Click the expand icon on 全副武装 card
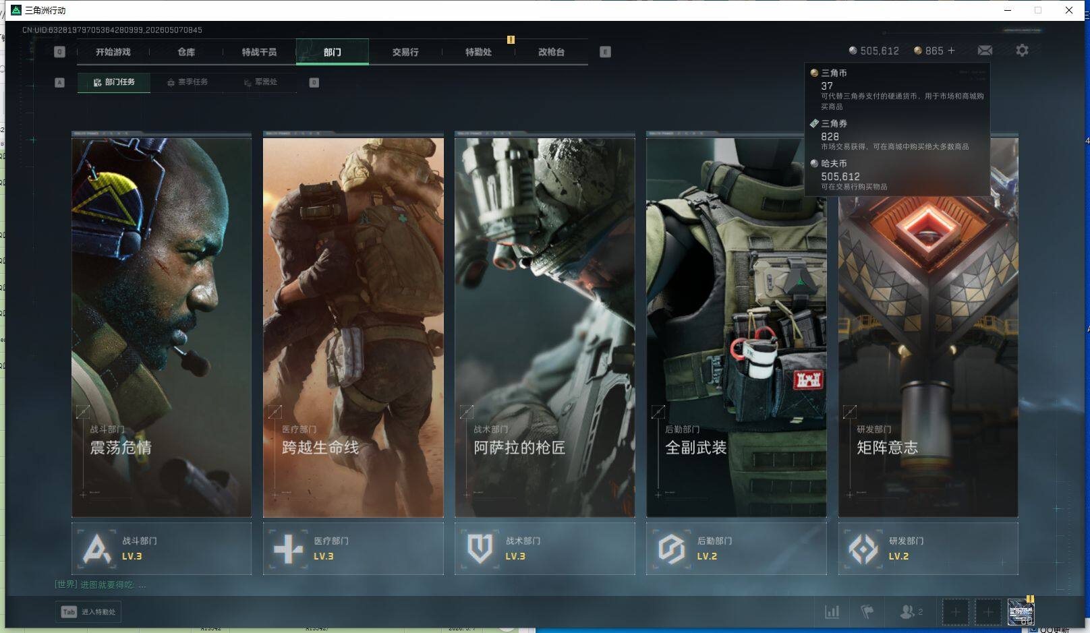This screenshot has height=633, width=1090. point(658,411)
